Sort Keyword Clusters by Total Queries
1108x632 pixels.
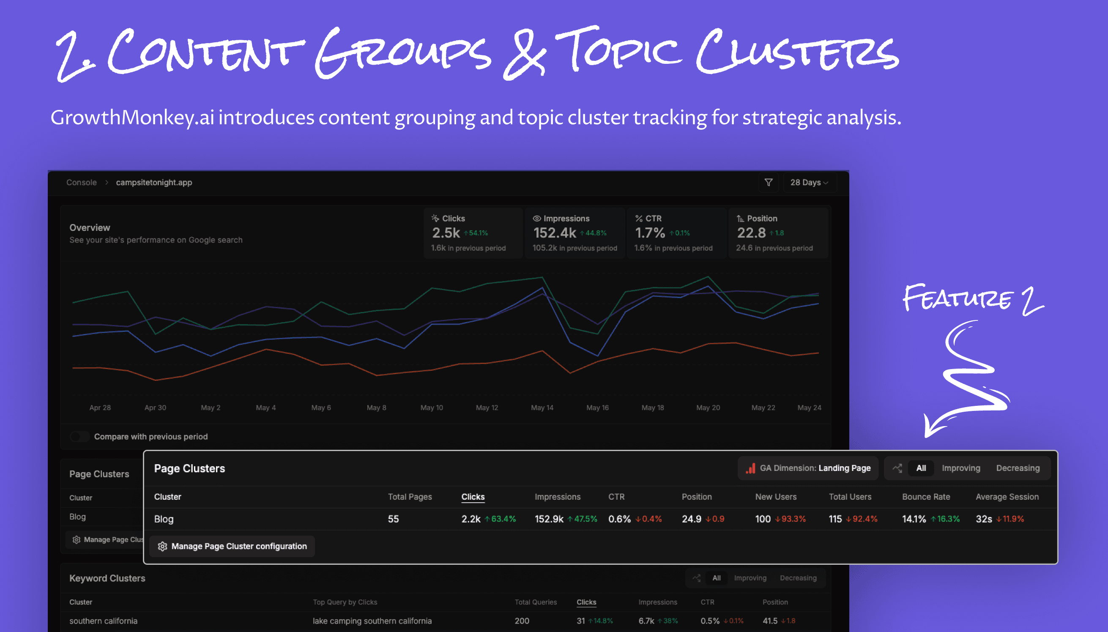[x=536, y=602]
